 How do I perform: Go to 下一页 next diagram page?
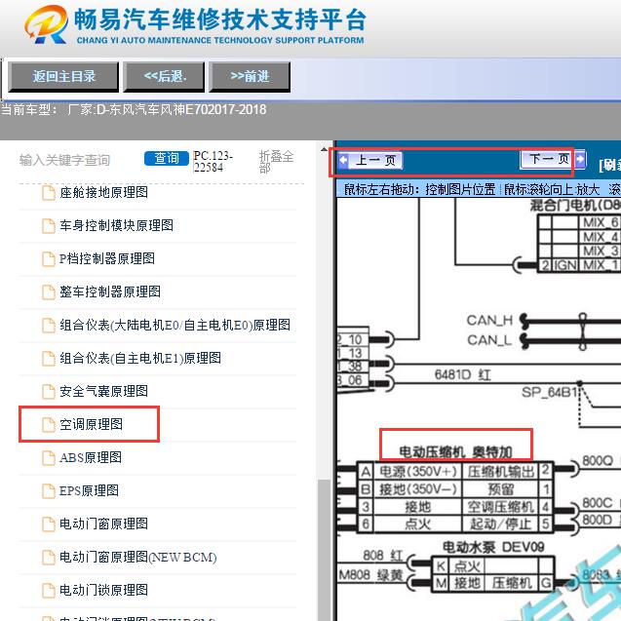pos(547,159)
